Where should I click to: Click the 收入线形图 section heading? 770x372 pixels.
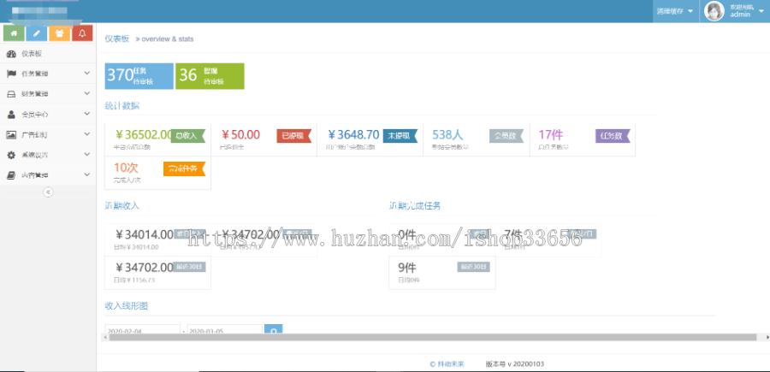click(127, 306)
